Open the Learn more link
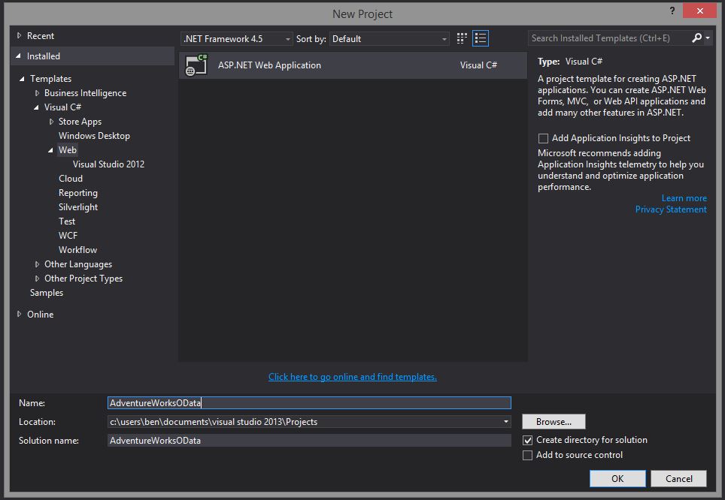Screen dimensions: 725x500 click(x=684, y=198)
